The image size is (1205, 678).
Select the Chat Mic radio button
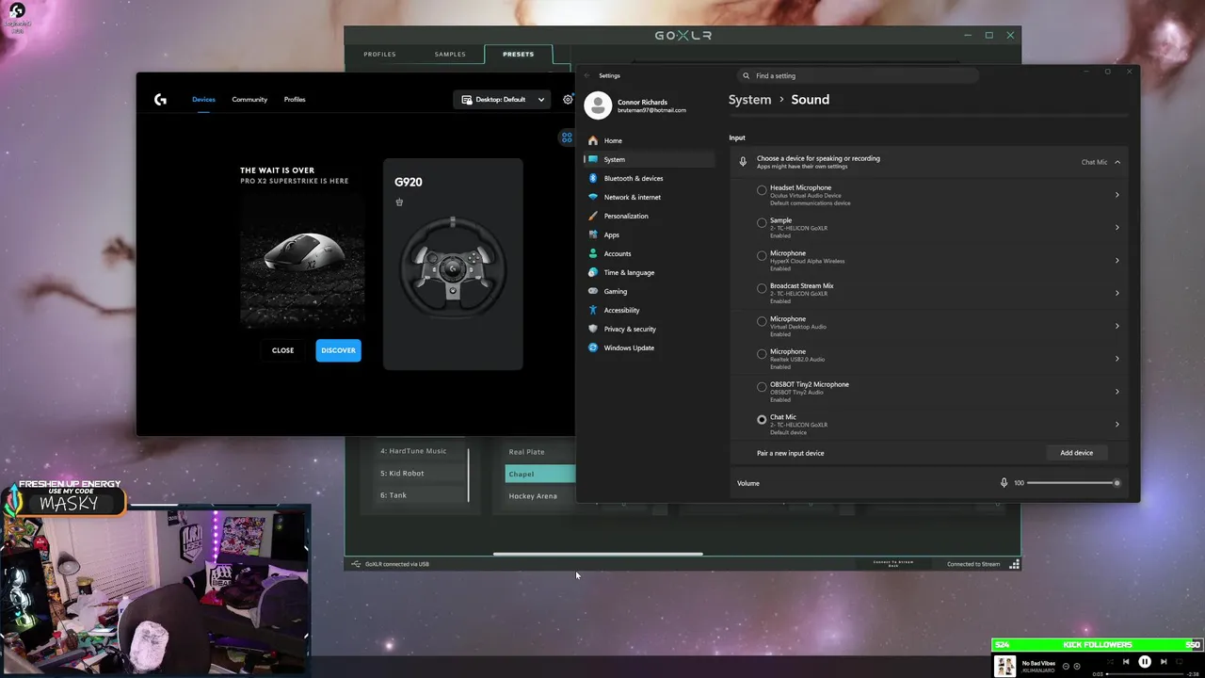coord(762,420)
